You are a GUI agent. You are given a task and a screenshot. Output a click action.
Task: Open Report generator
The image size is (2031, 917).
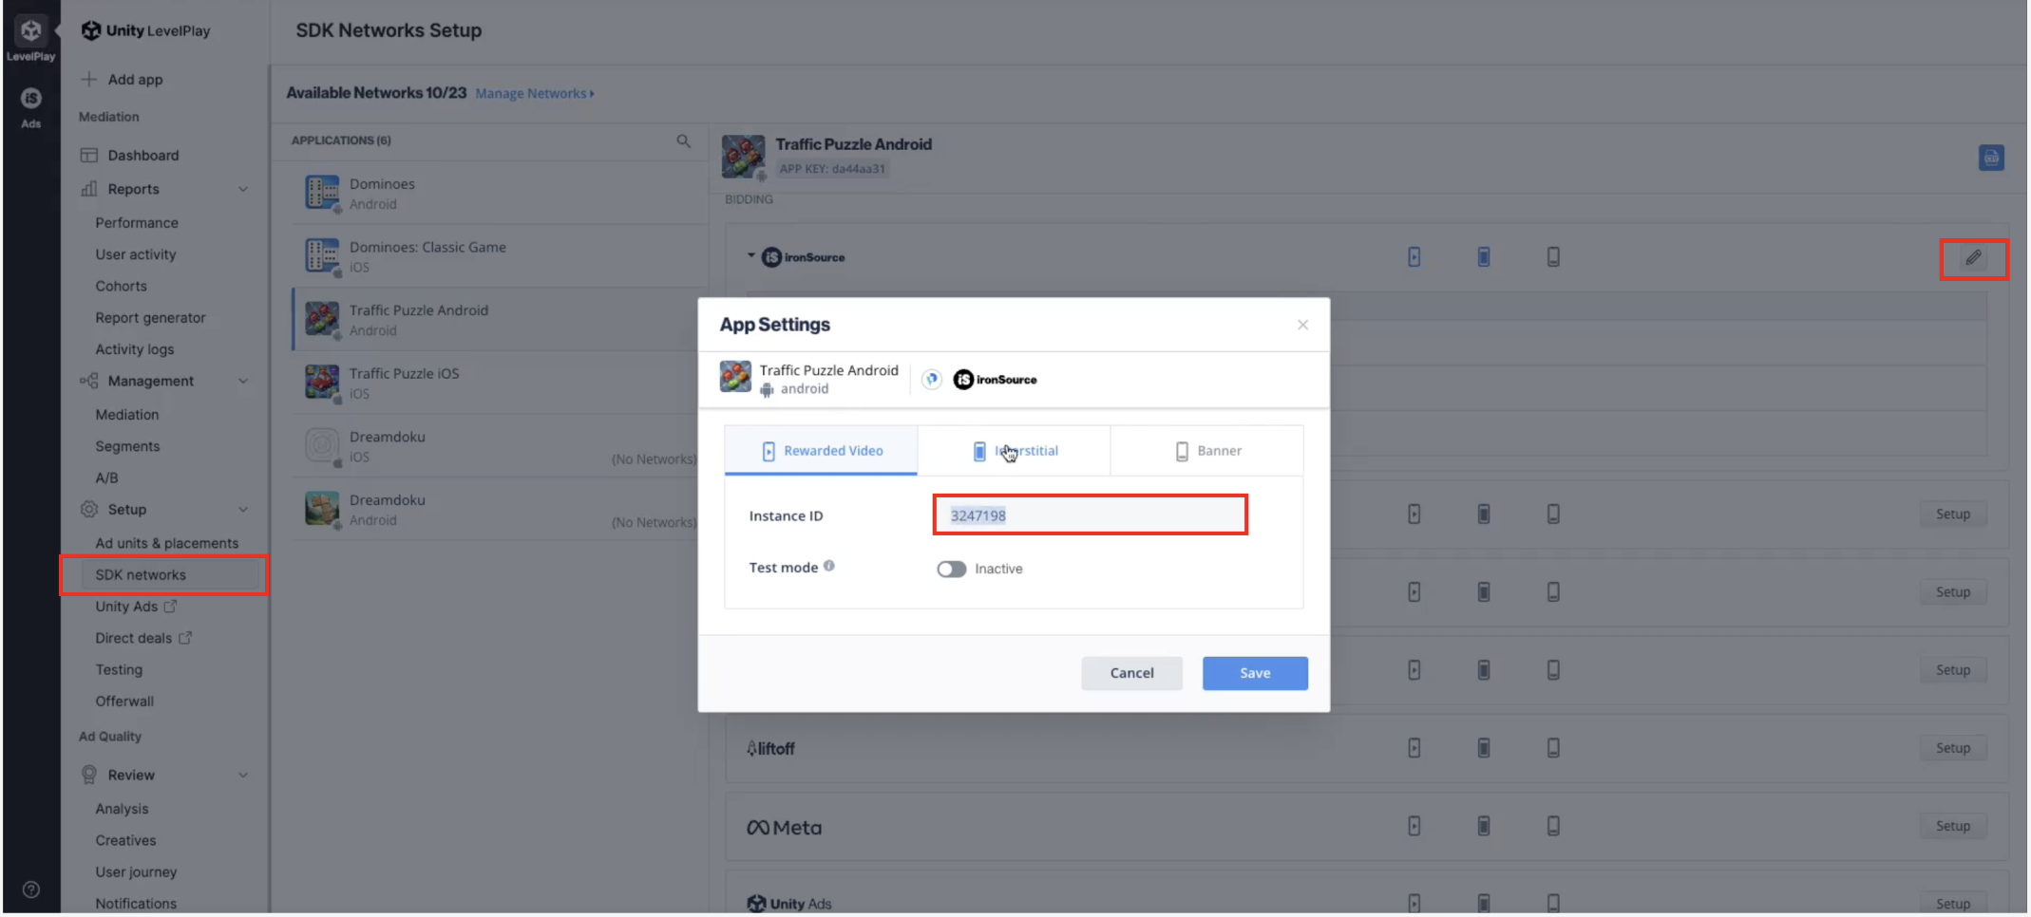[x=150, y=318]
